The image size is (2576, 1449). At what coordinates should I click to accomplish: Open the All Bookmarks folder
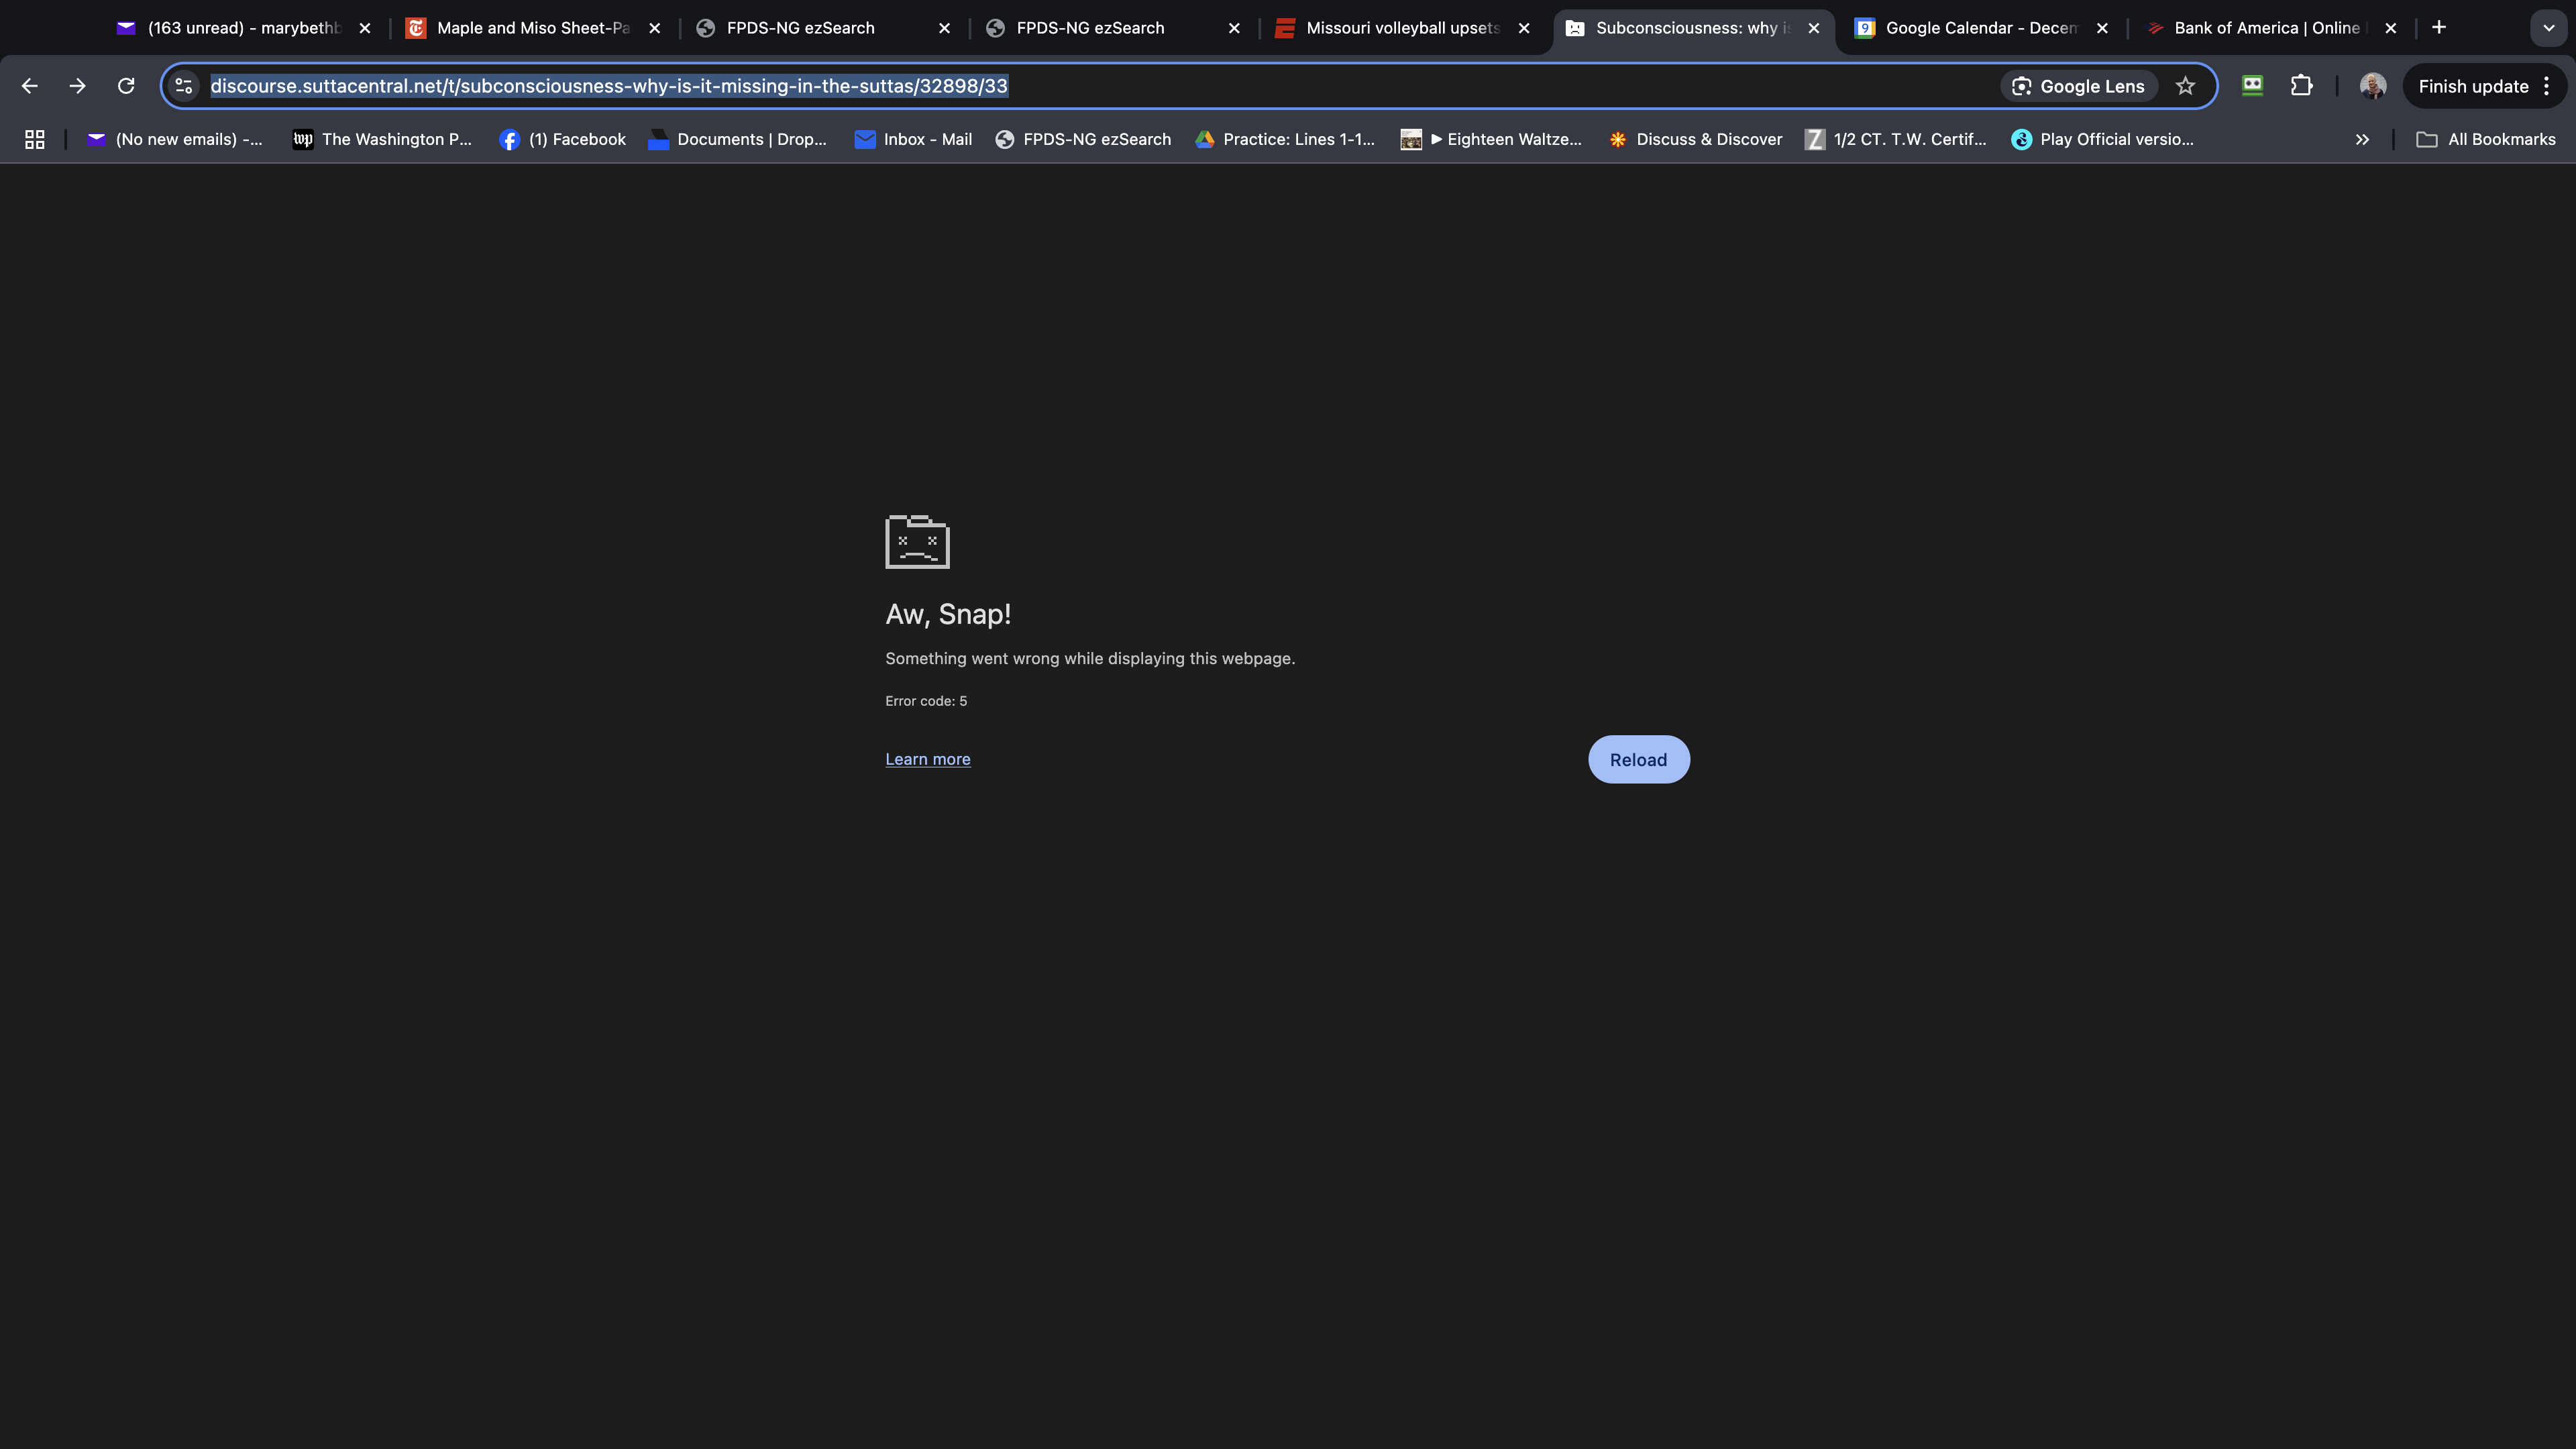pos(2486,139)
